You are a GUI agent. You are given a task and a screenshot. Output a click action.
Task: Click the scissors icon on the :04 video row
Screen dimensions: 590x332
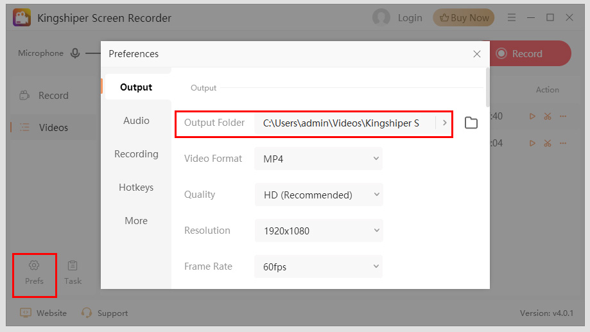[x=548, y=143]
